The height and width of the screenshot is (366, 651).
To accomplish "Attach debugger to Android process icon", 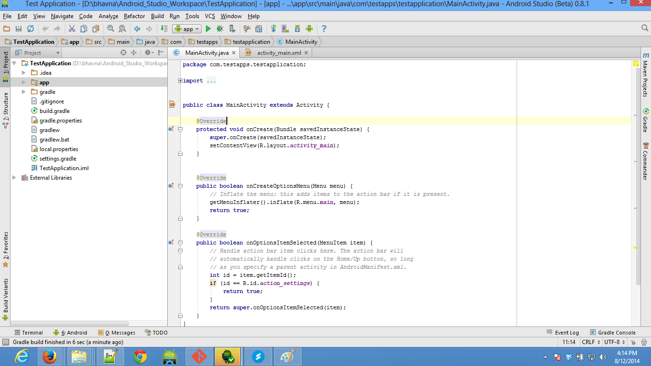I will pyautogui.click(x=232, y=29).
